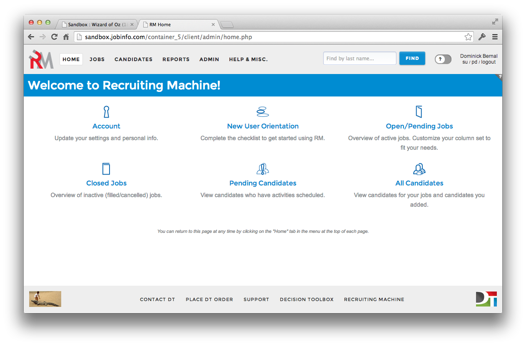Image resolution: width=526 pixels, height=346 pixels.
Task: Reload the page with the refresh icon
Action: tap(54, 37)
